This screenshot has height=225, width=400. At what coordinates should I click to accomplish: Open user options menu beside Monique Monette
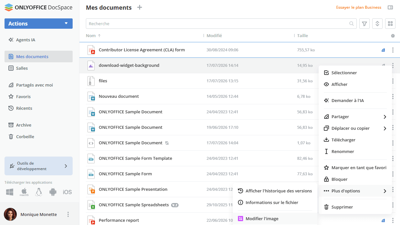(68, 214)
